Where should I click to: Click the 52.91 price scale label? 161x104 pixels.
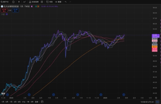(155, 49)
